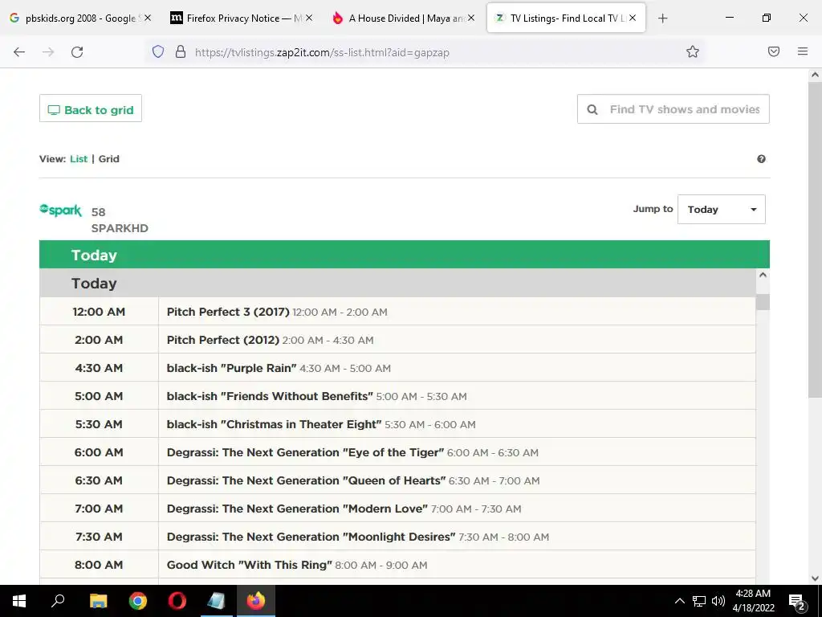This screenshot has width=822, height=617.
Task: Select the Firefox taskbar icon
Action: (x=256, y=601)
